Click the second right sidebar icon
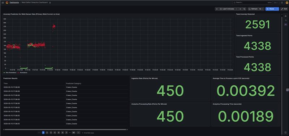The image size is (289, 136). (285, 21)
